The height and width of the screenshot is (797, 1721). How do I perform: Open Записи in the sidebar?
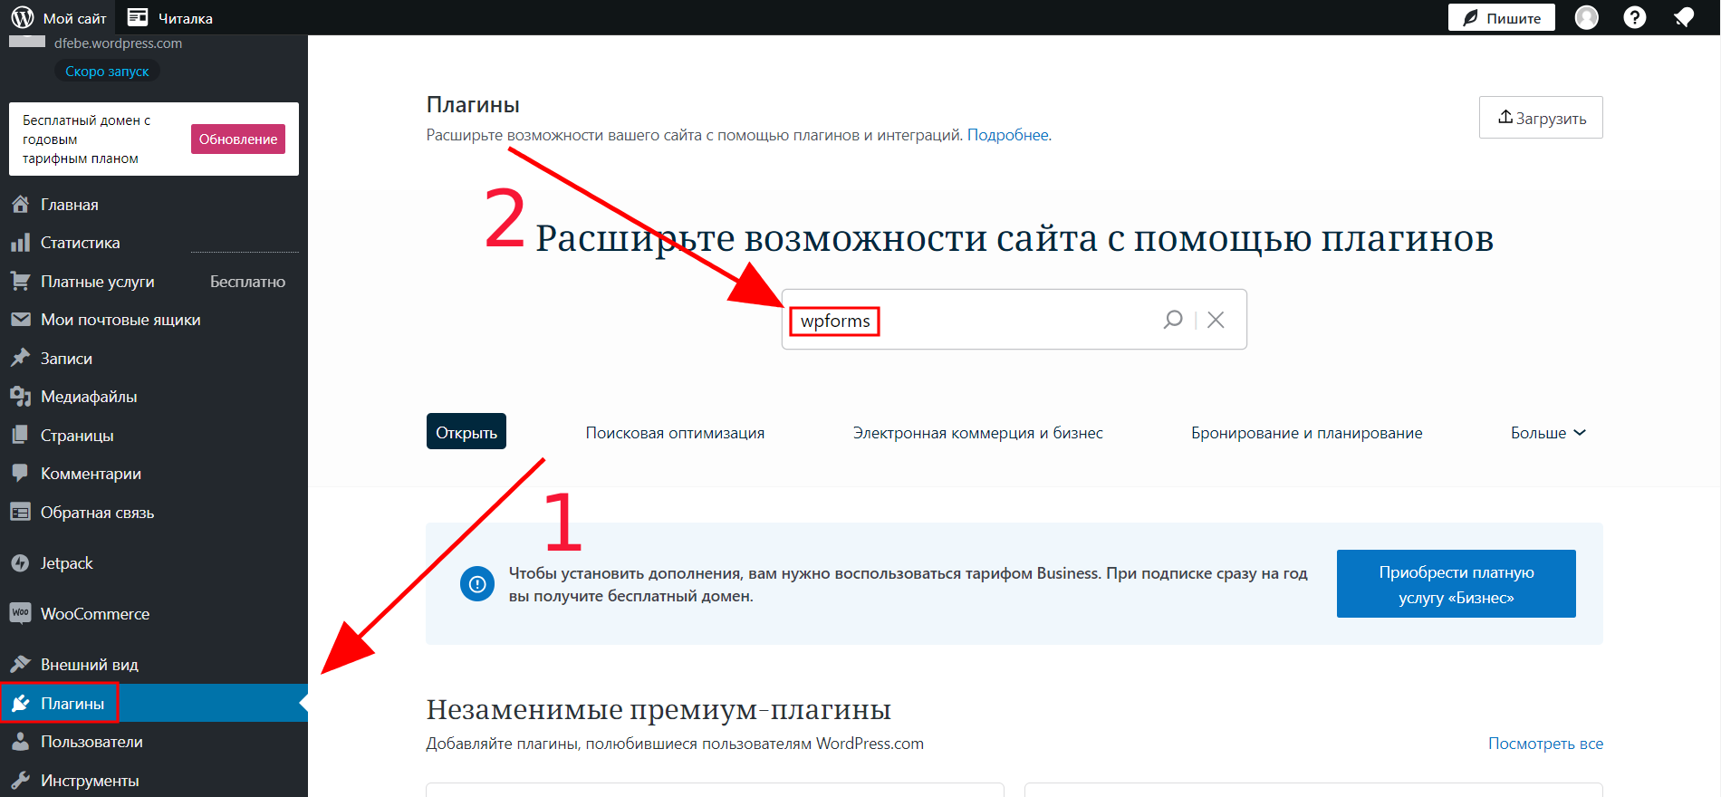click(66, 359)
